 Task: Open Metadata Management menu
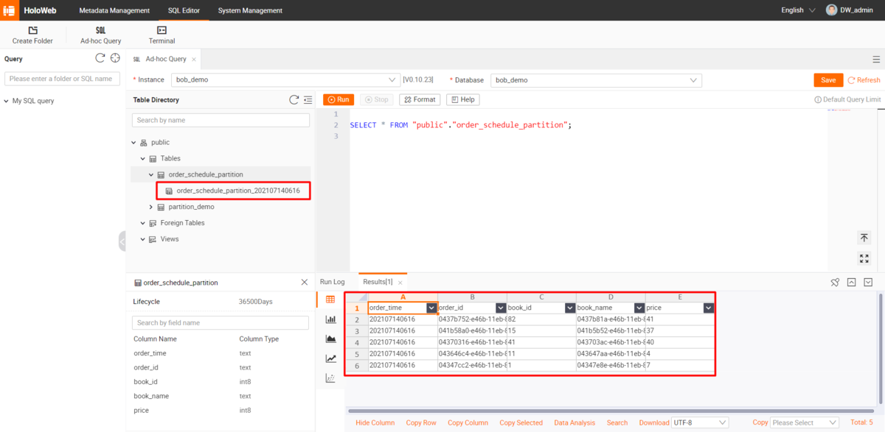coord(114,10)
